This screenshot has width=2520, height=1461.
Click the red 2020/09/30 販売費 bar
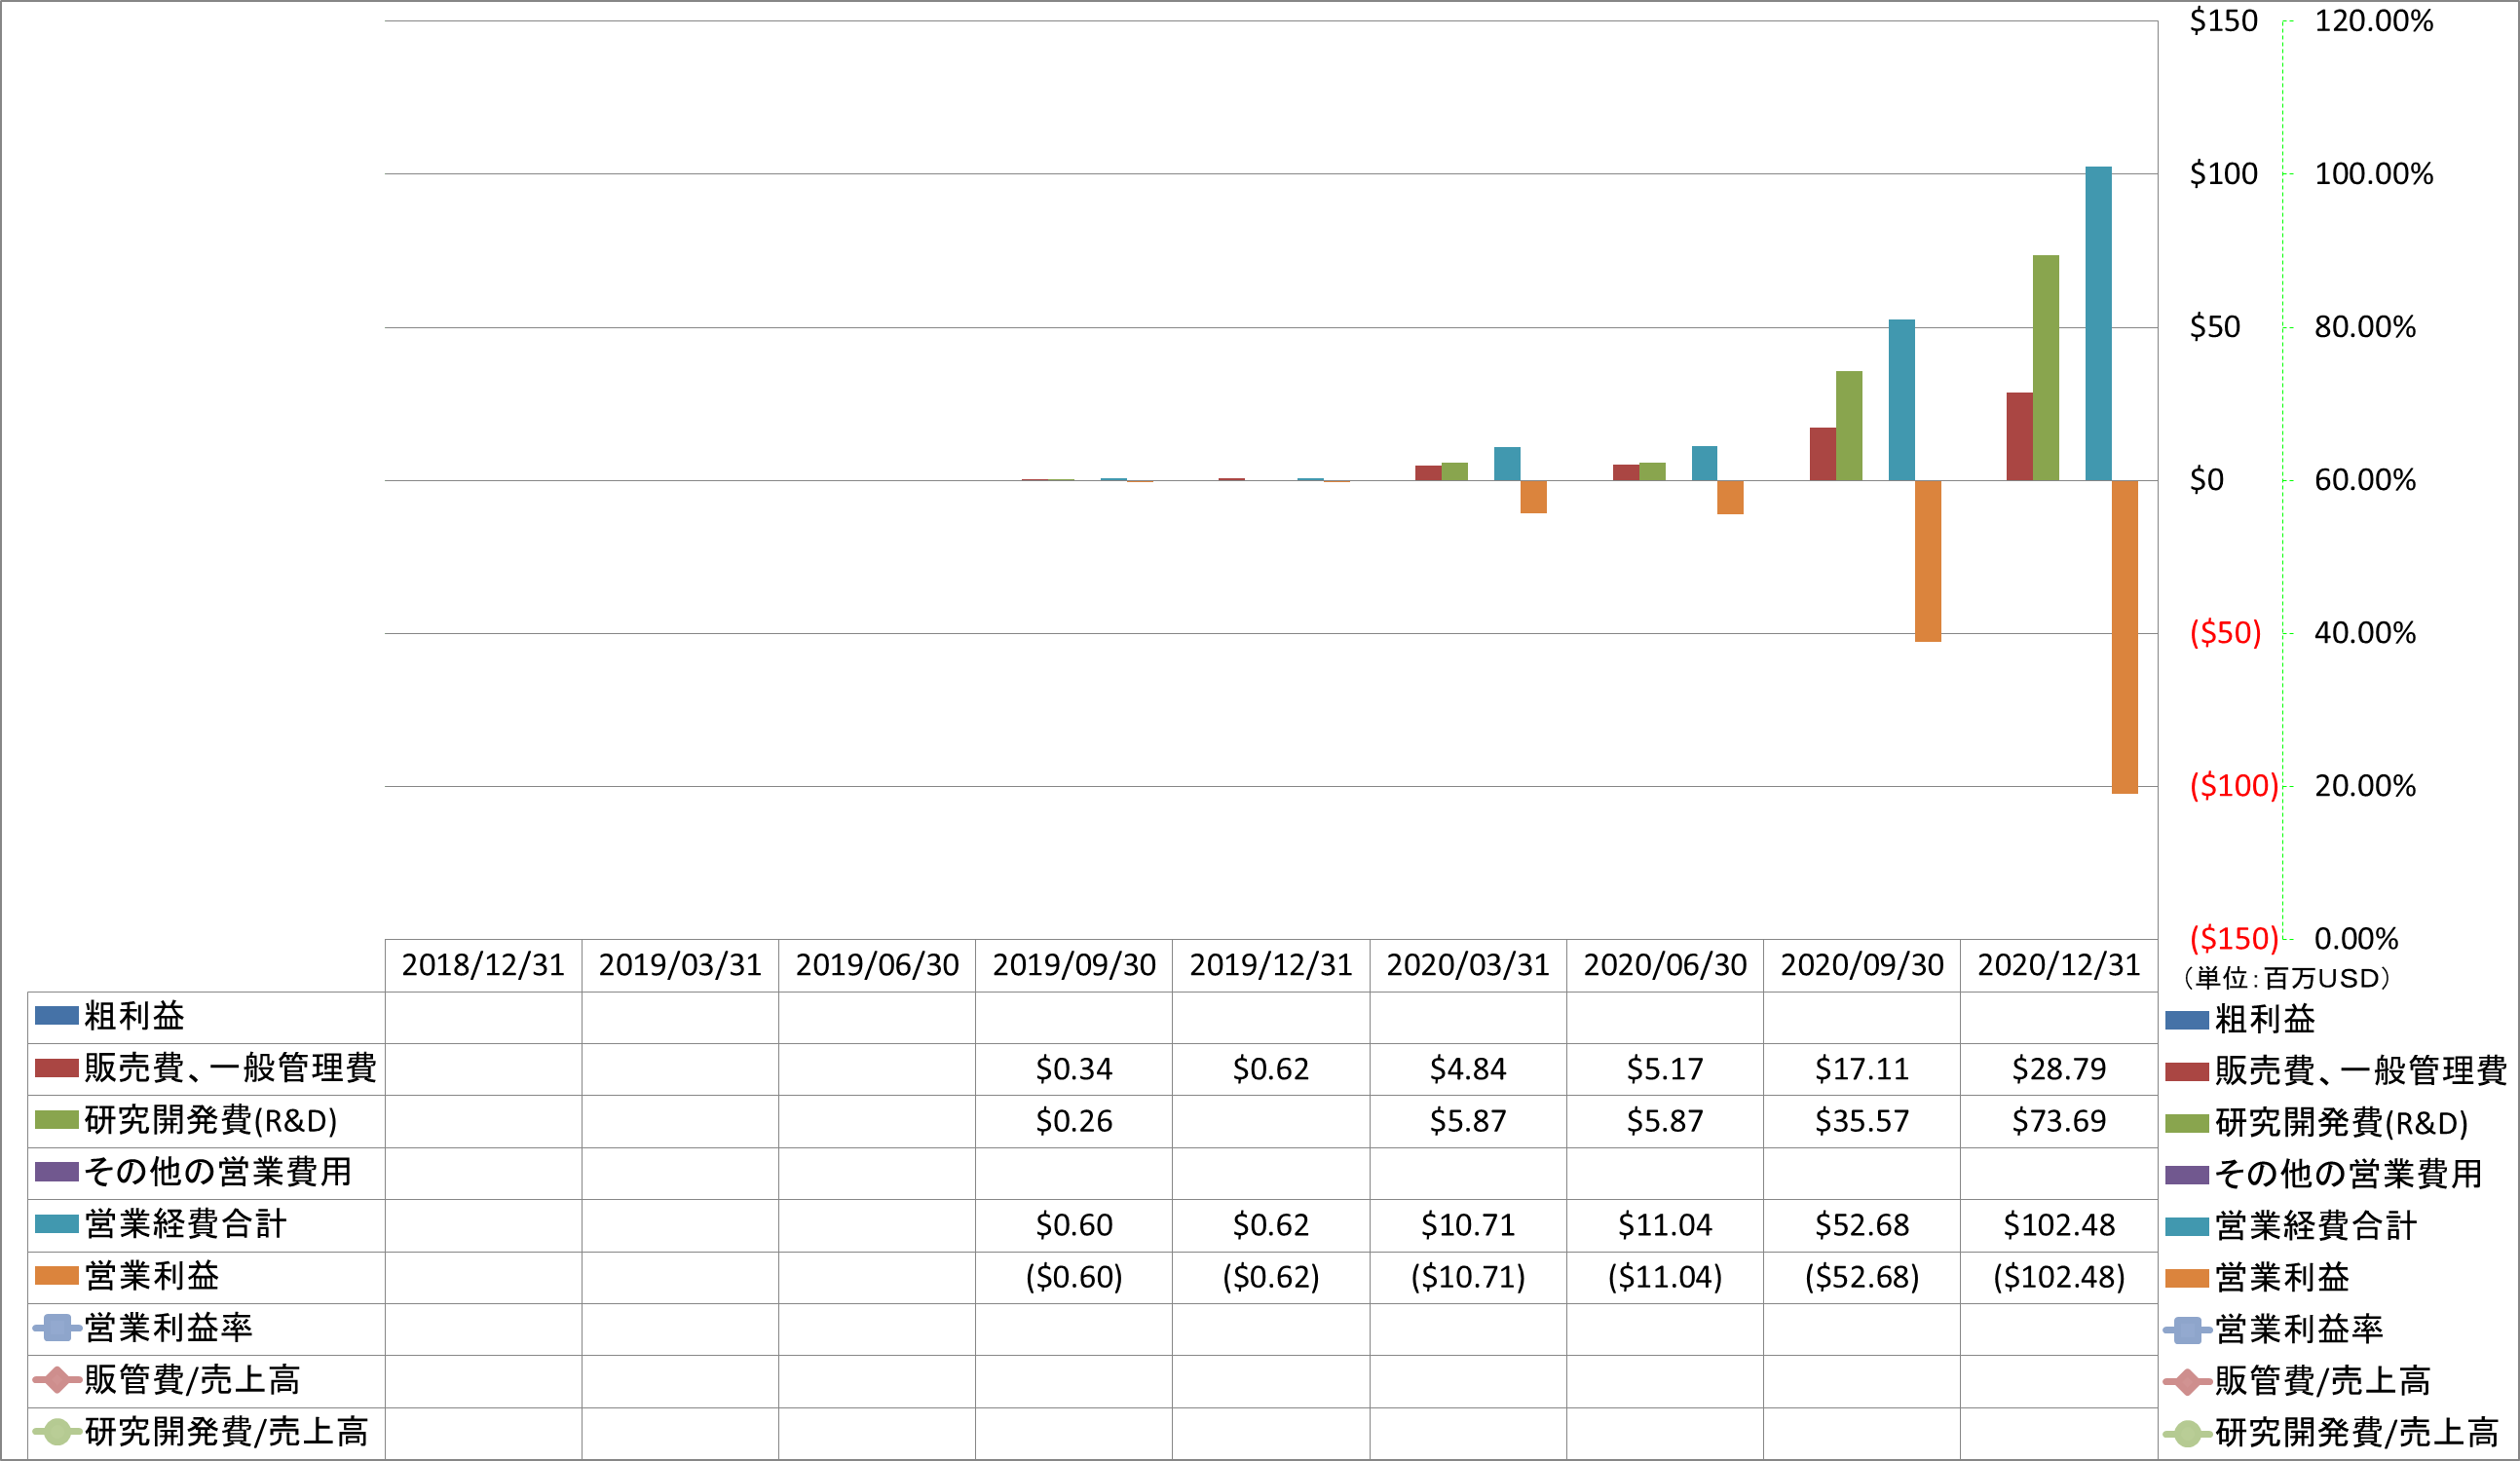(1822, 454)
